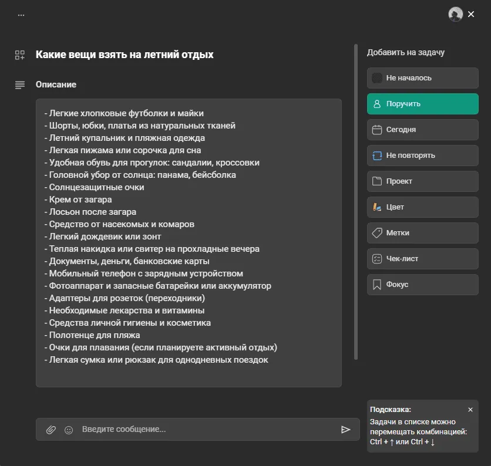Click the task title text to edit
491x466 pixels.
(x=125, y=55)
